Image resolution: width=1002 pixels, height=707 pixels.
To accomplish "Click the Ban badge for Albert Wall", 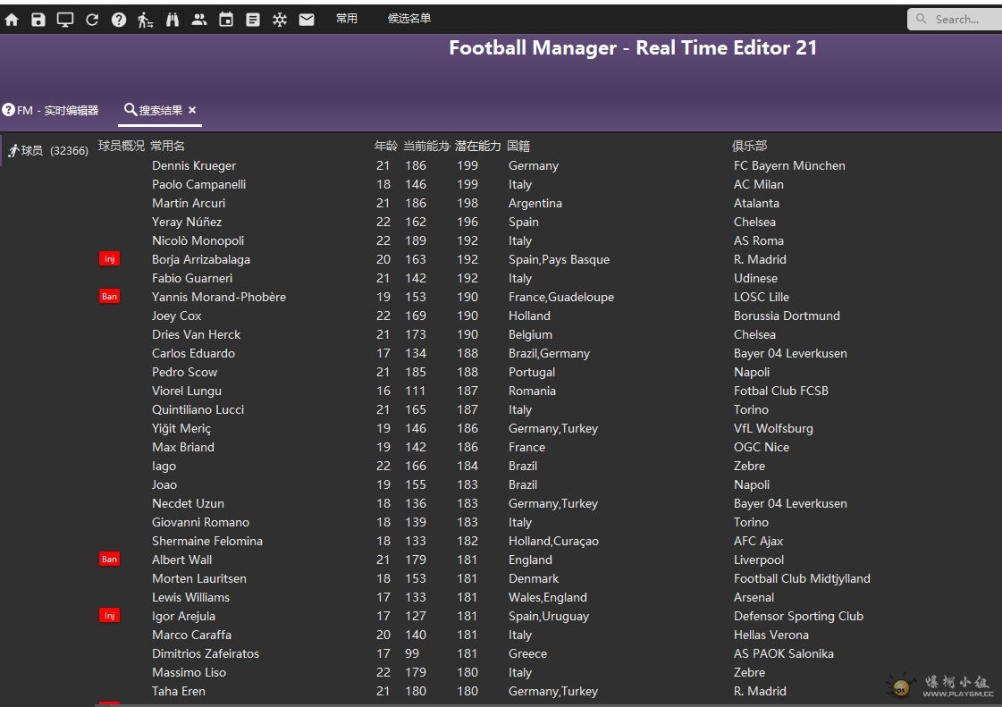I will click(x=109, y=560).
